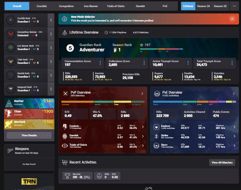The width and height of the screenshot is (241, 190).
Task: Select the Warlock character card
Action: click(x=29, y=124)
